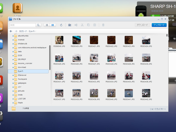Click SDカード in the breadcrumb path
176x132 pixels.
click(23, 31)
